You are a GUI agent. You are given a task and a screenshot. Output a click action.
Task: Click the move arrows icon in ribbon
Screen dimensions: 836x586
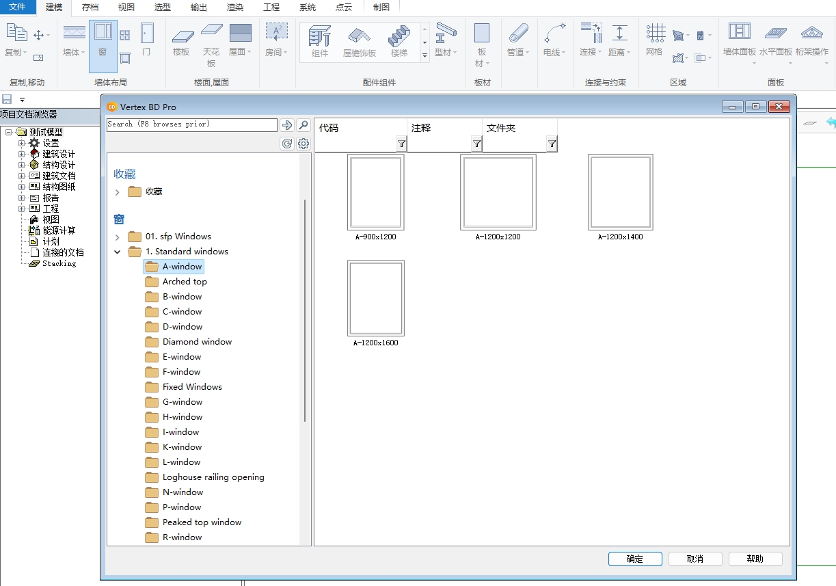click(x=38, y=35)
